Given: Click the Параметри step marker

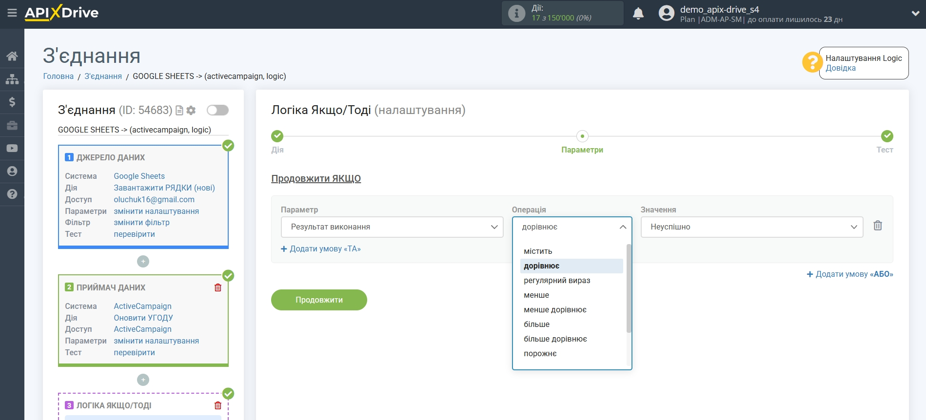Looking at the screenshot, I should [x=582, y=136].
